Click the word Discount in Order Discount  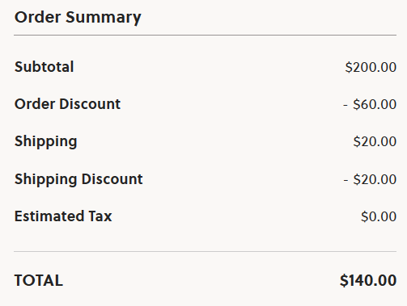click(x=90, y=103)
